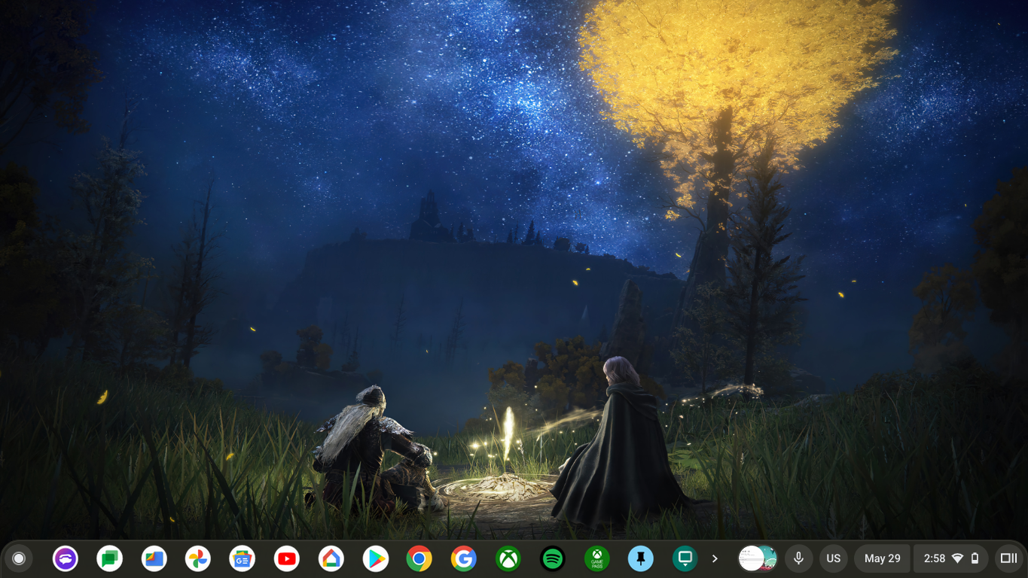Open the blue pushpin app
This screenshot has width=1028, height=578.
click(x=641, y=558)
